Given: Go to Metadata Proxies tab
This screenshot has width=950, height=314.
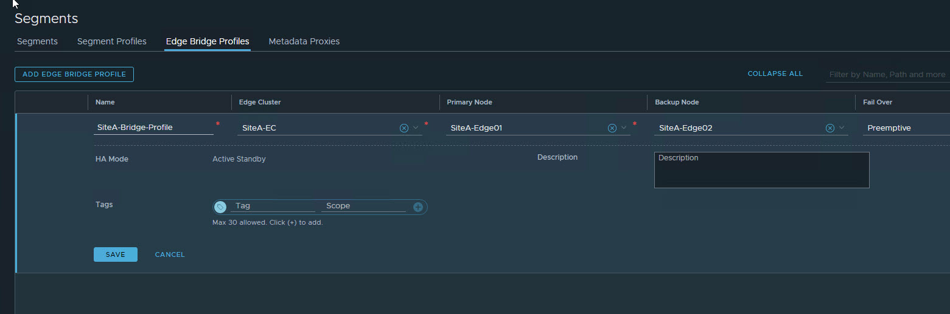Looking at the screenshot, I should point(304,41).
